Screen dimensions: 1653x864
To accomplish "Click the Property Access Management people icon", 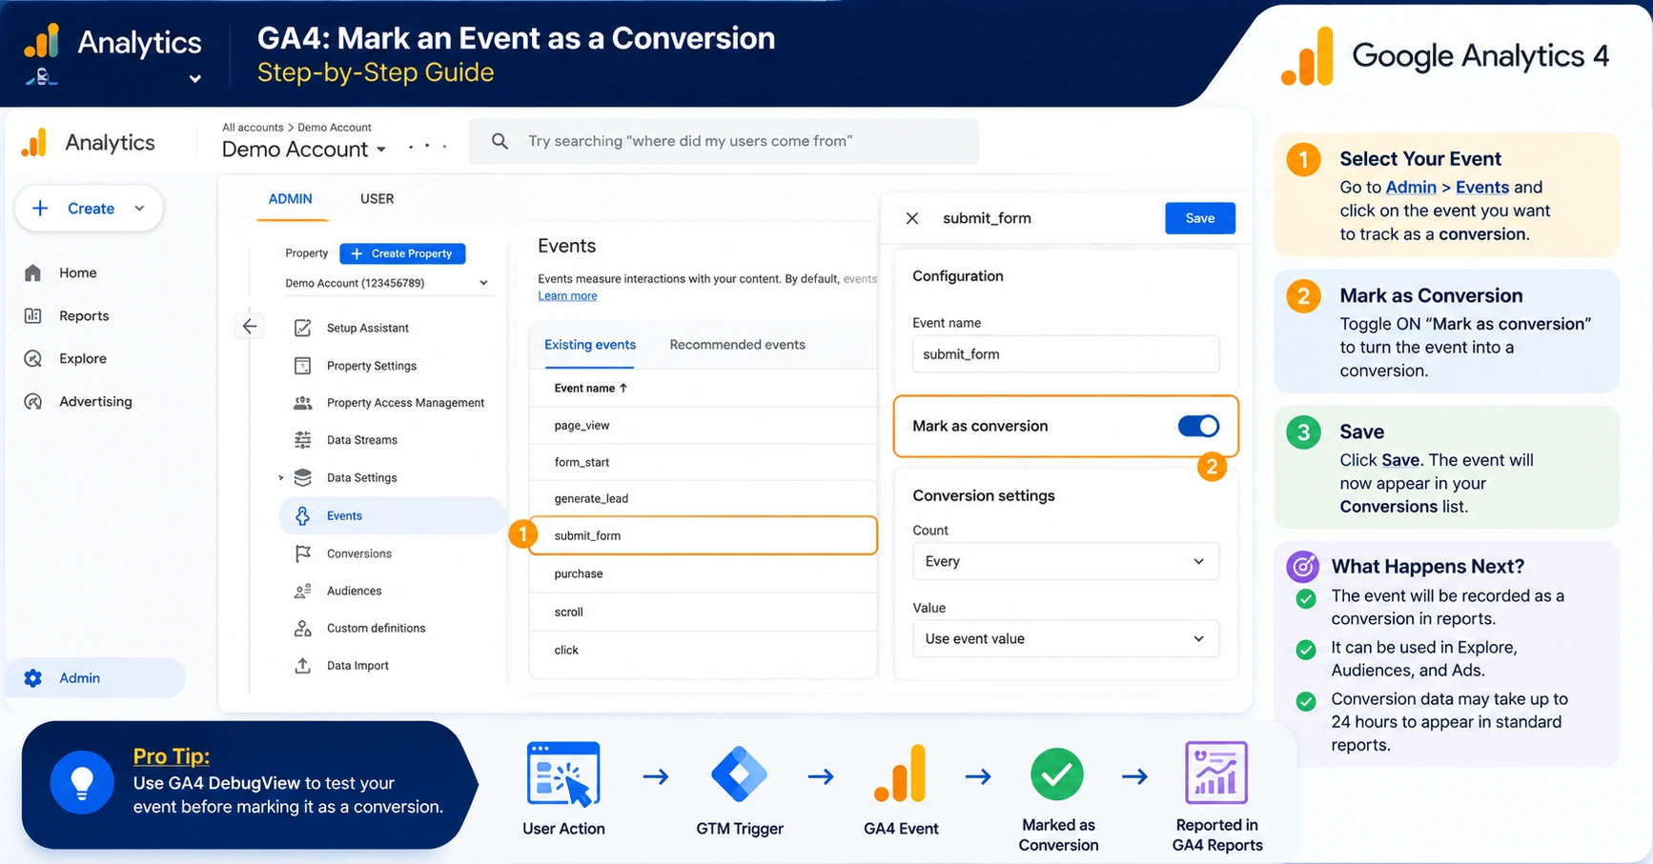I will point(302,403).
